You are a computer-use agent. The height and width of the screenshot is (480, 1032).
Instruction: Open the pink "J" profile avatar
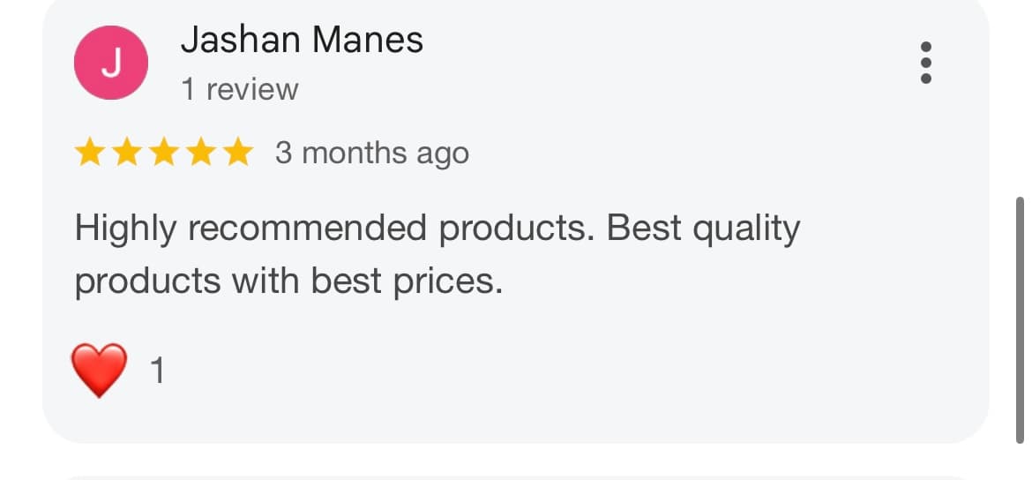click(x=111, y=63)
